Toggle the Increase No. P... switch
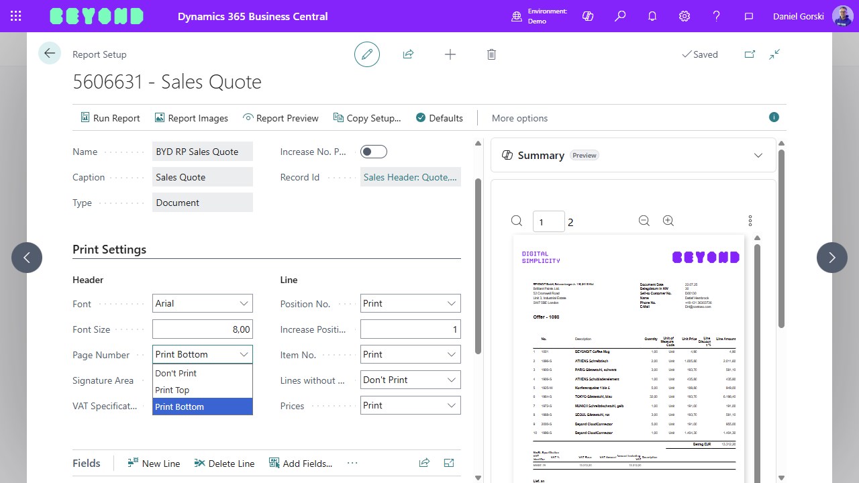The image size is (859, 483). (374, 152)
